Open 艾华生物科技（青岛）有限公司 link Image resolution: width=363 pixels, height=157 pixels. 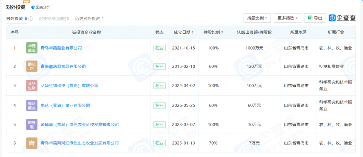point(69,85)
